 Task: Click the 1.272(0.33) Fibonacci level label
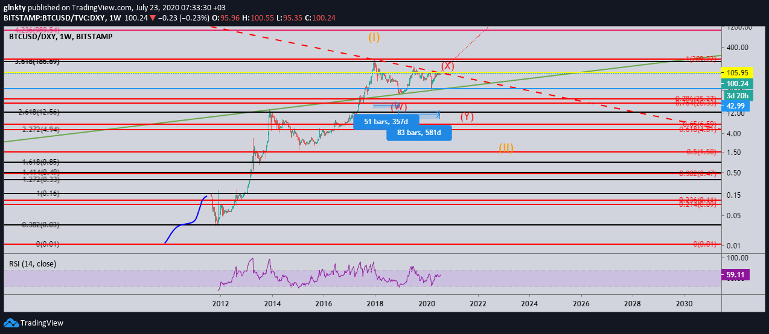click(x=41, y=179)
